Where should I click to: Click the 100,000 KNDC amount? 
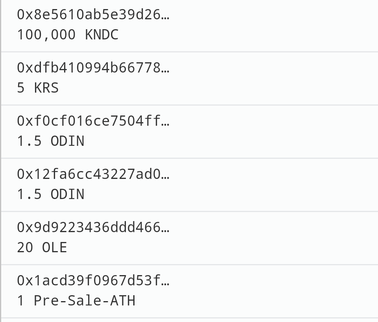click(x=68, y=35)
